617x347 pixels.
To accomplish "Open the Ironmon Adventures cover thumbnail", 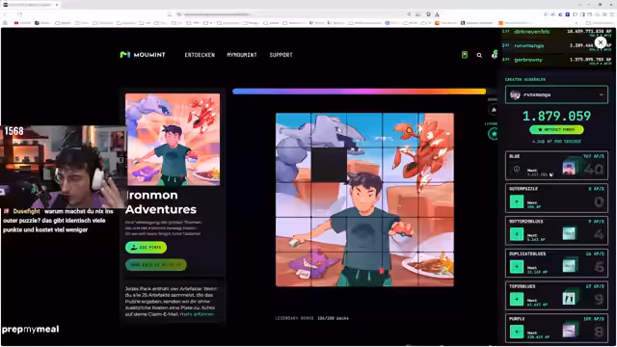I will click(x=173, y=139).
